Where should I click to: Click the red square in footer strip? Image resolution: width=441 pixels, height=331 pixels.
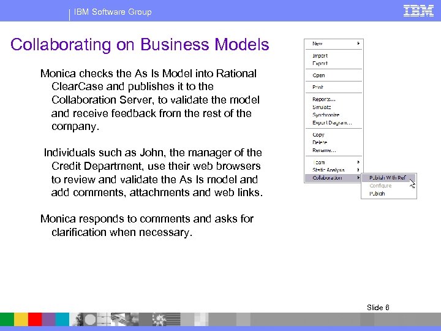[x=35, y=319]
